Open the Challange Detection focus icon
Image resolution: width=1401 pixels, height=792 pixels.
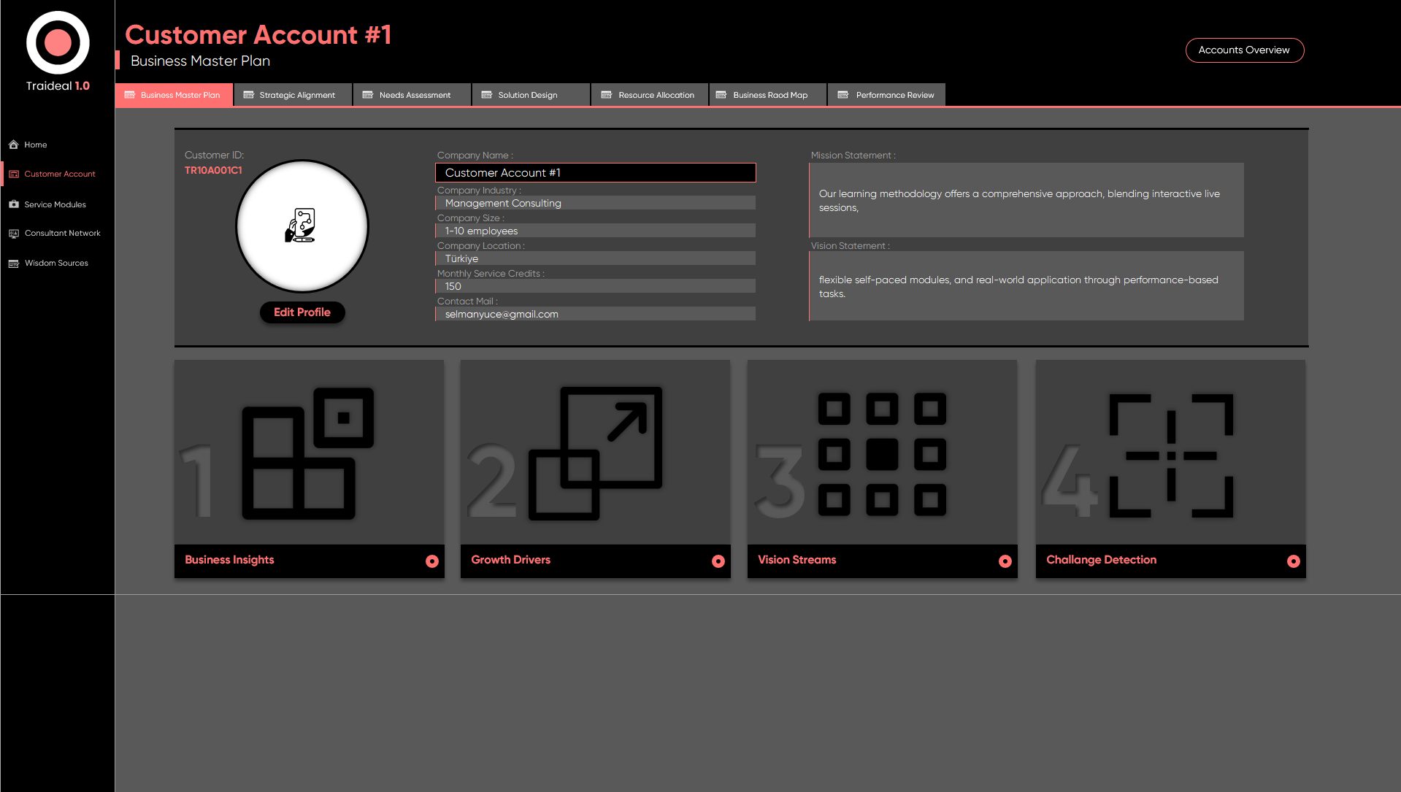[x=1170, y=455]
